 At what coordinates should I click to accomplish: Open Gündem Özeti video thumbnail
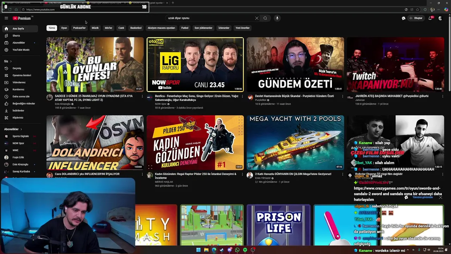[x=295, y=65]
